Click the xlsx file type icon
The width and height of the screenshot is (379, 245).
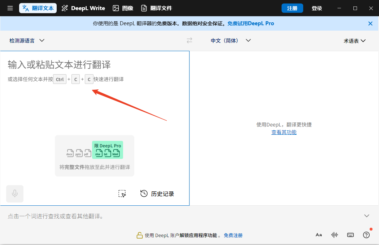[x=99, y=153]
